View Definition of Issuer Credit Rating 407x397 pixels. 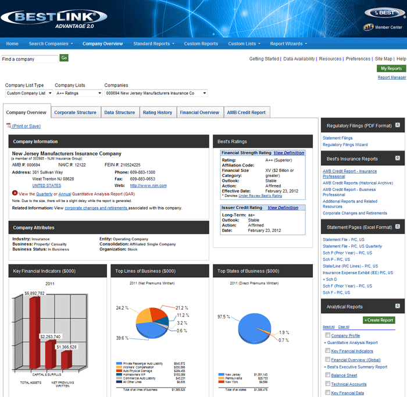[x=283, y=208]
